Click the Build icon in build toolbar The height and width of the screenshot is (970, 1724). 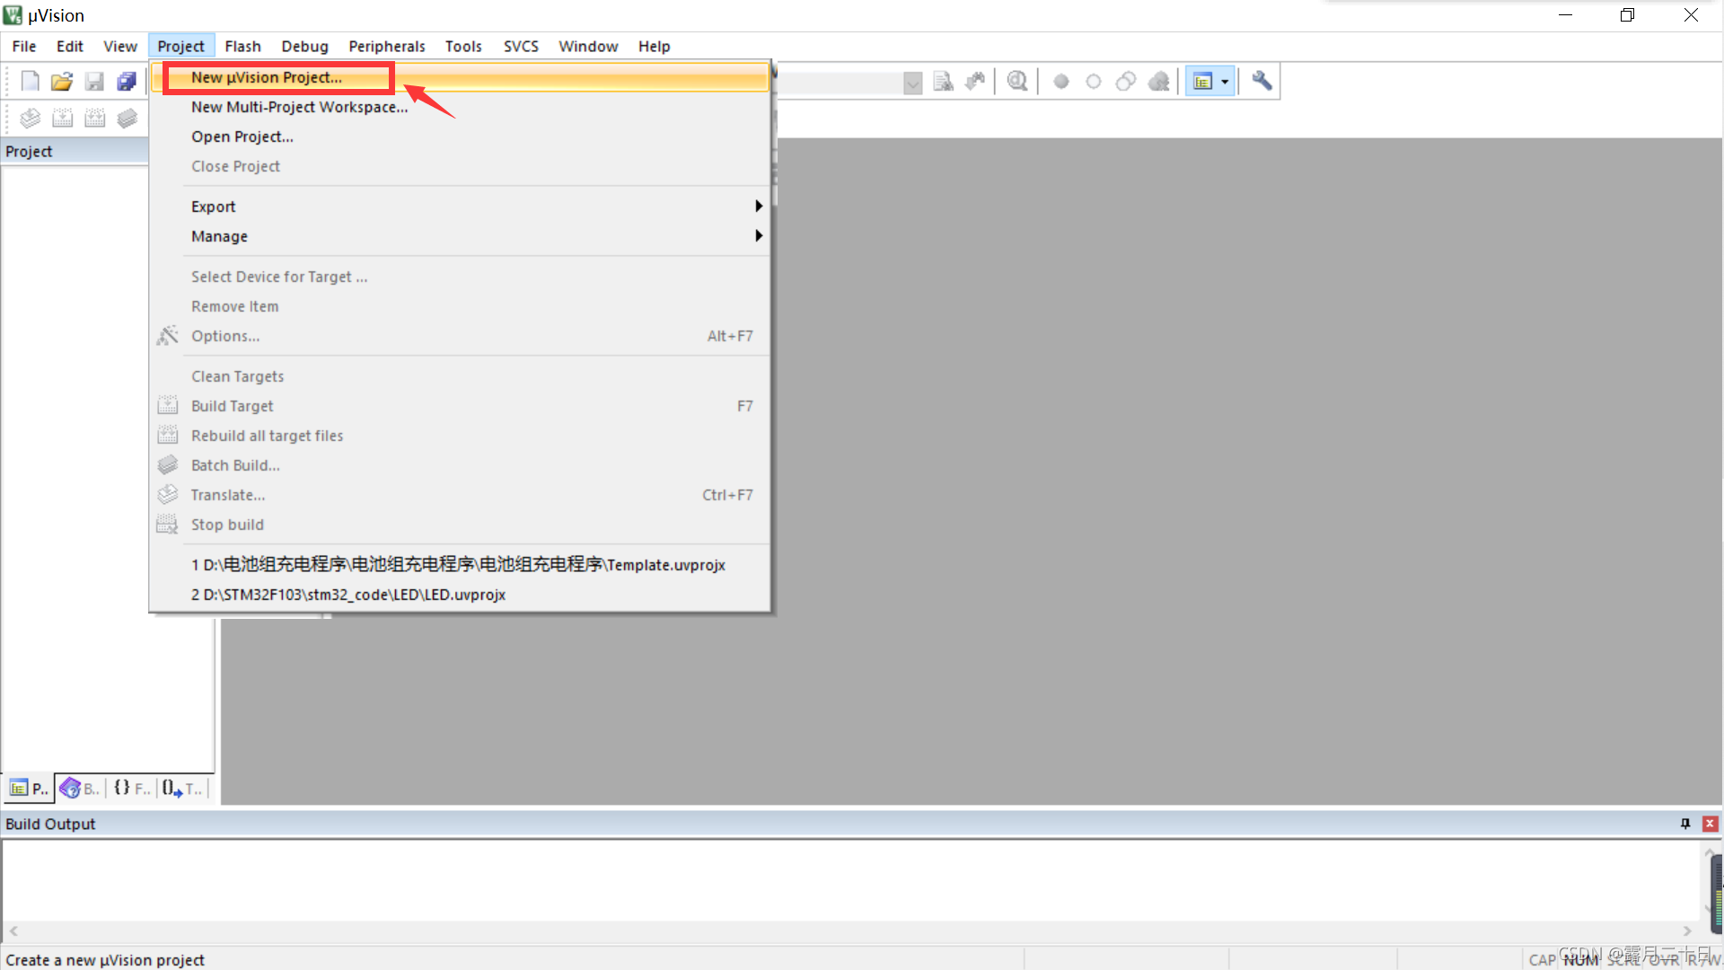click(x=62, y=118)
